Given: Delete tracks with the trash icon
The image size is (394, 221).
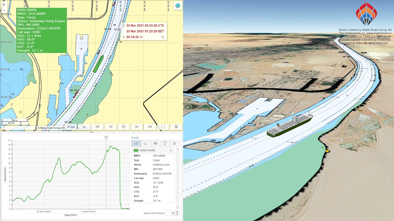Looking at the screenshot, I should (x=165, y=143).
